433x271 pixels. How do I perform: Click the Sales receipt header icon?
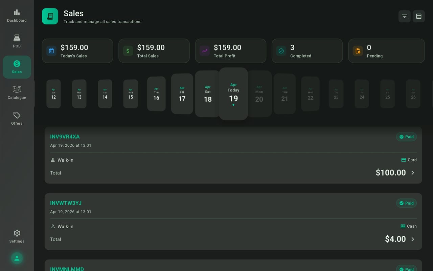50,16
